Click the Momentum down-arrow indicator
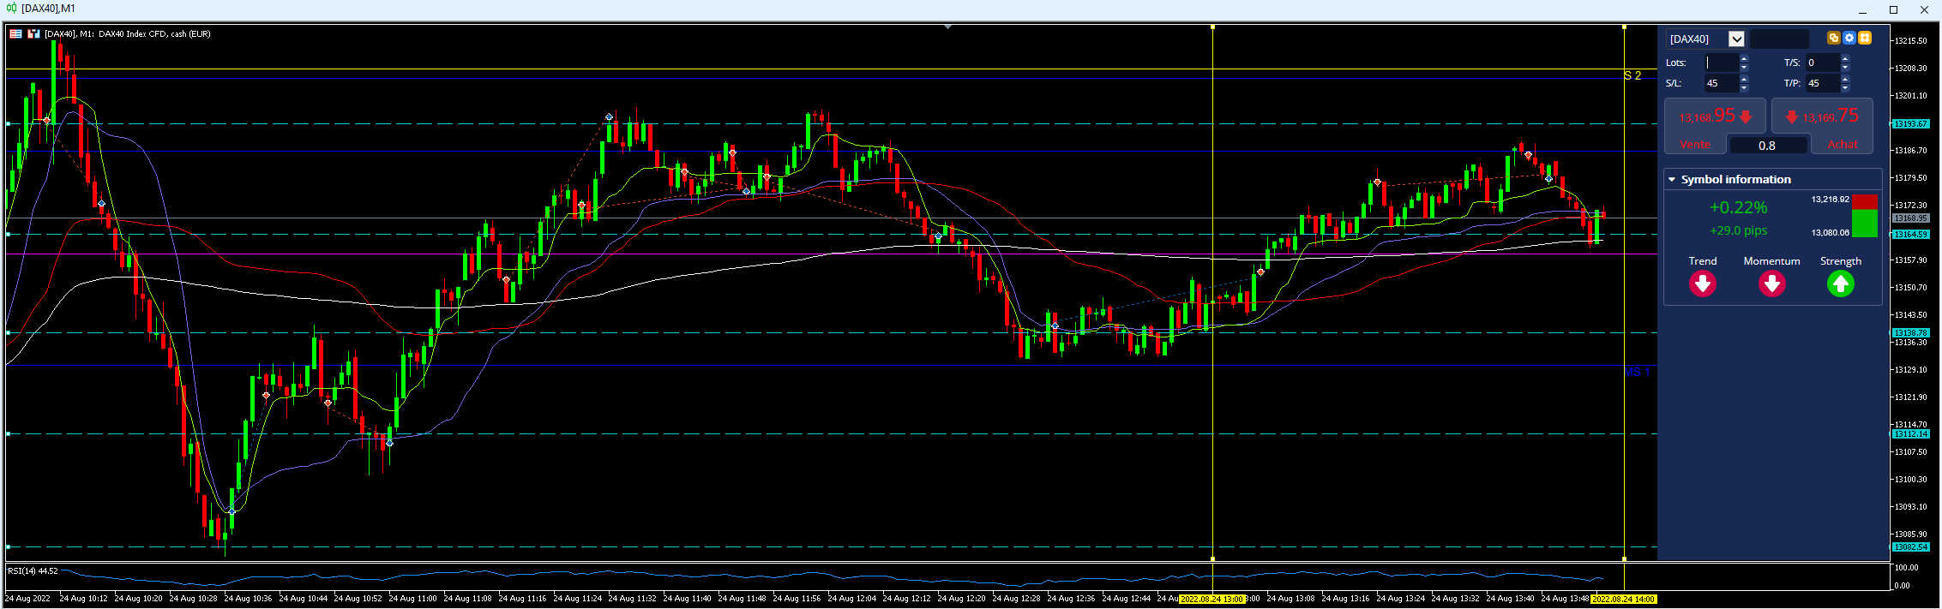The width and height of the screenshot is (1942, 609). tap(1772, 284)
